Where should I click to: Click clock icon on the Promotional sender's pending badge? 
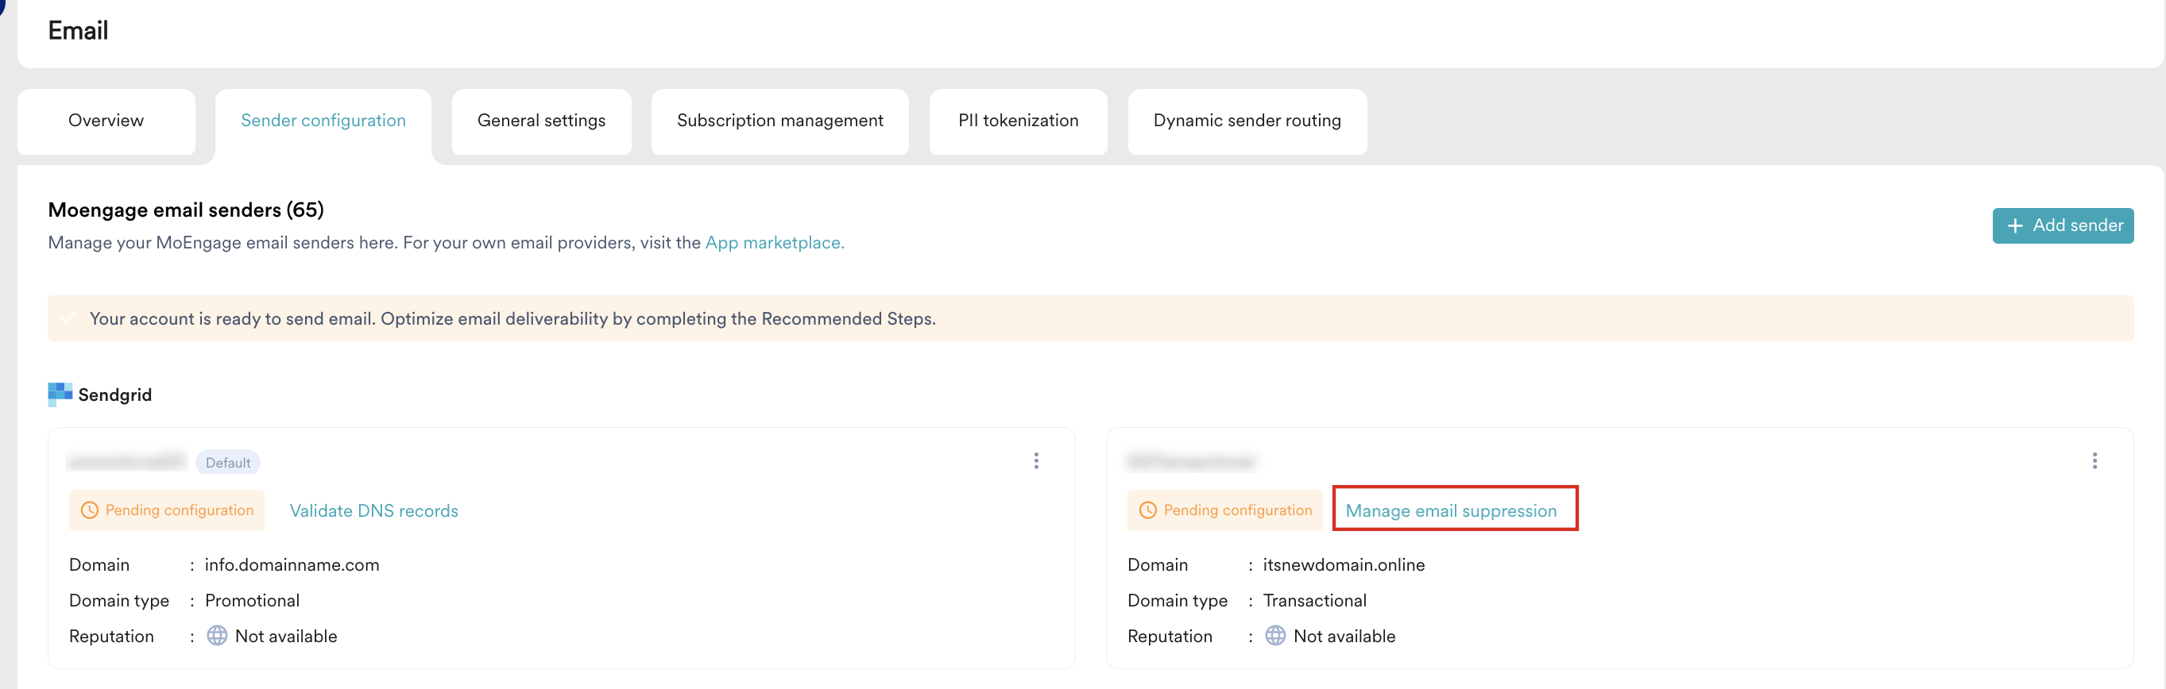point(89,510)
